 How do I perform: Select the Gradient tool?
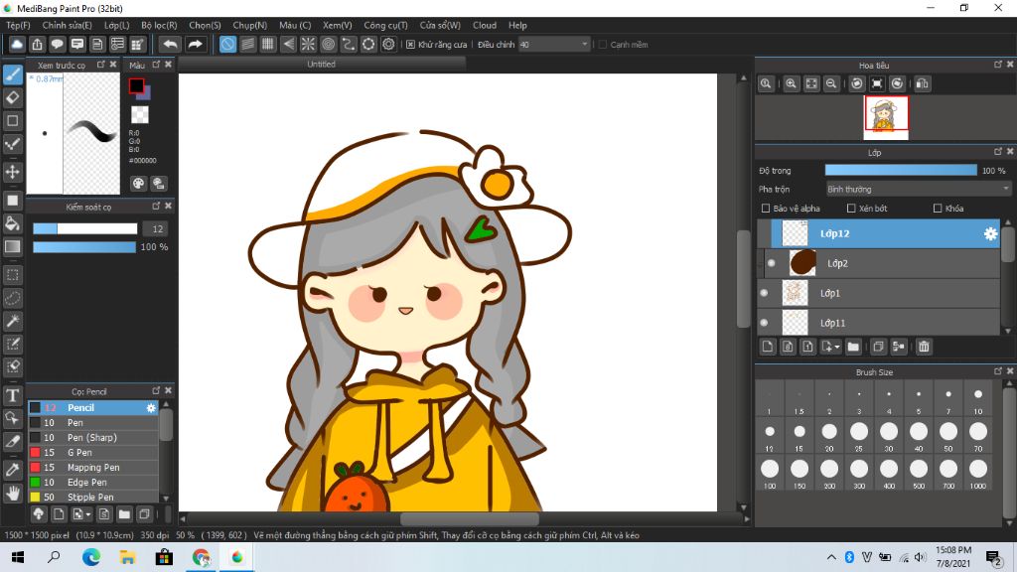[13, 246]
